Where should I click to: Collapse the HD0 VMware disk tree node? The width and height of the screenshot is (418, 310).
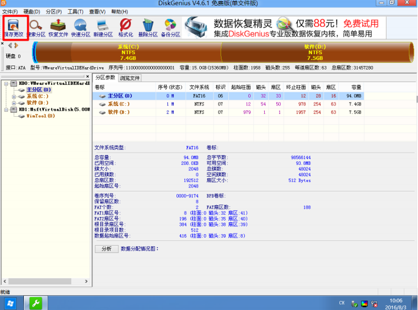pos(6,84)
